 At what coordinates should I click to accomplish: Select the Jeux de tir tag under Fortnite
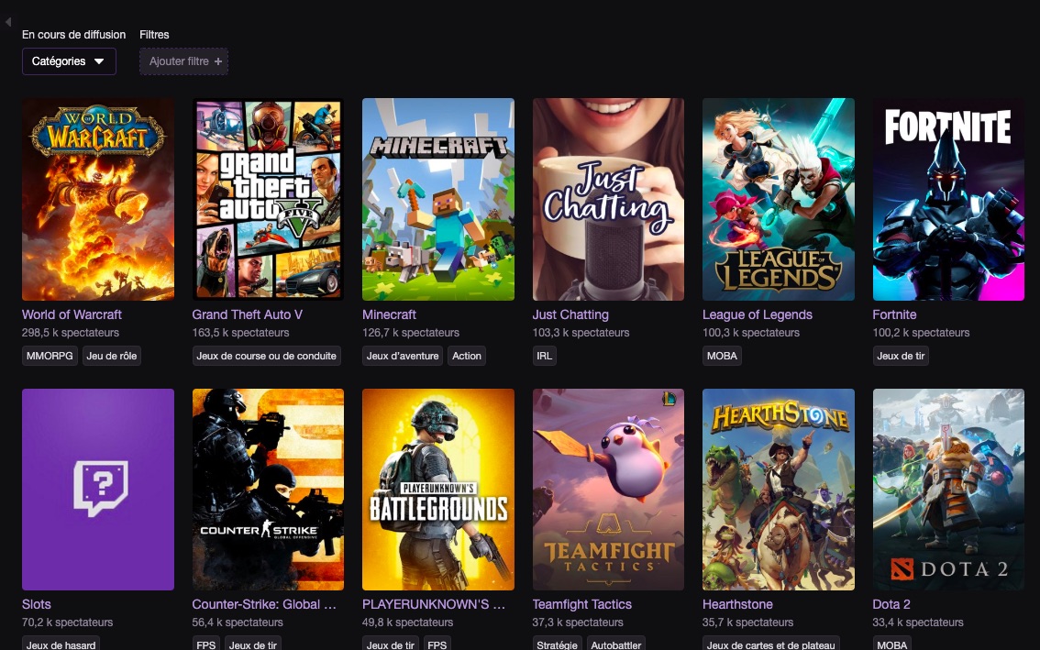pyautogui.click(x=901, y=356)
